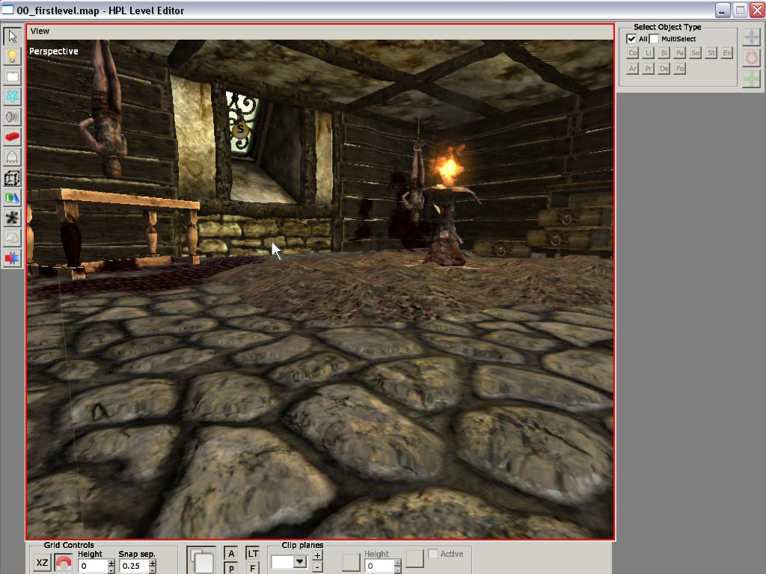766x574 pixels.
Task: Choose the ghost entity tool
Action: (x=13, y=157)
